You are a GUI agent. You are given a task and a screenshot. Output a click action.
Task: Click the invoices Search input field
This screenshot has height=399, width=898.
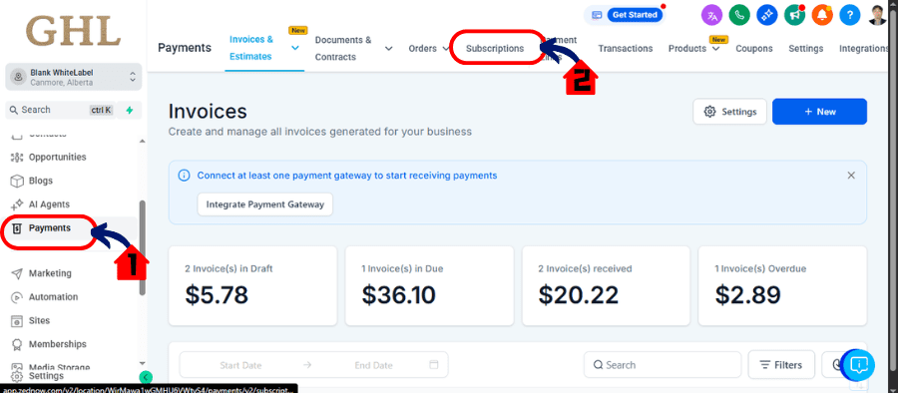(663, 365)
